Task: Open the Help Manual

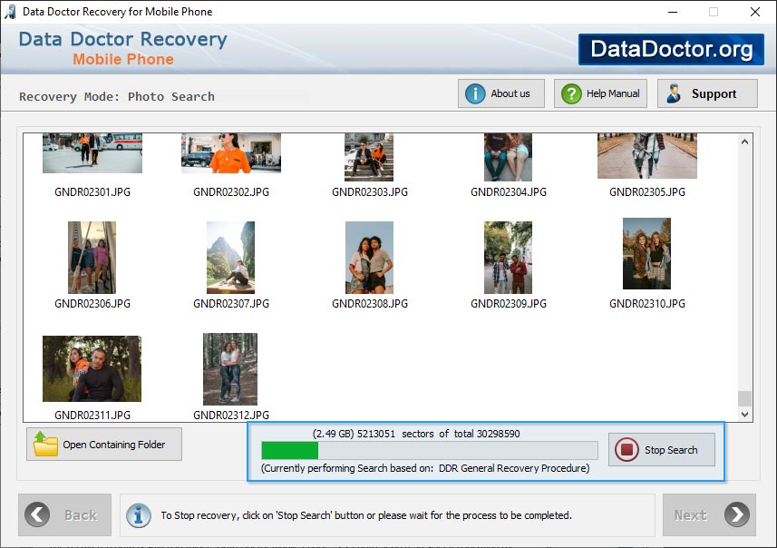Action: tap(600, 93)
